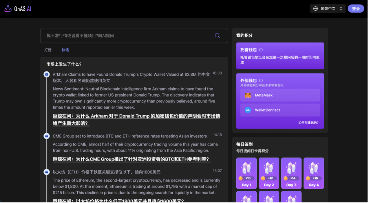Viewport: 369px width, 203px height.
Task: Click the search magnifier icon
Action: click(x=217, y=36)
